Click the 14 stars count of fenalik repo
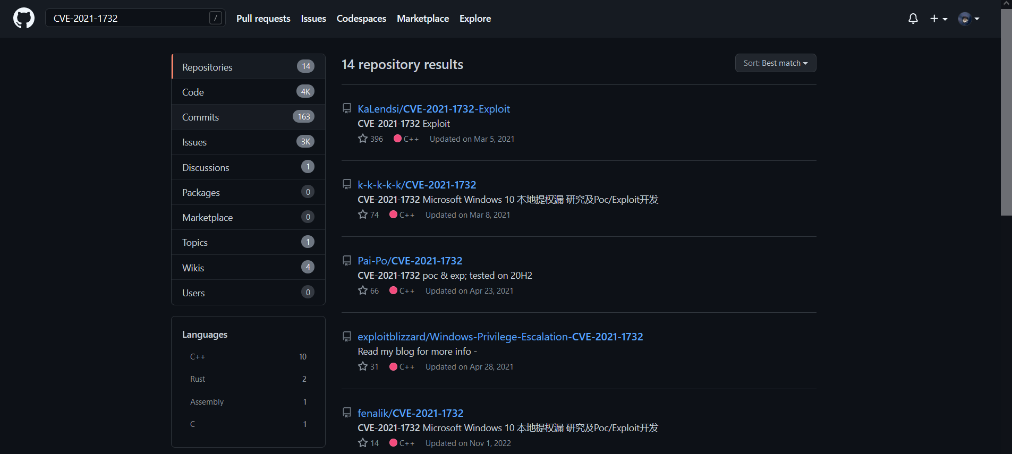Image resolution: width=1012 pixels, height=454 pixels. [368, 443]
